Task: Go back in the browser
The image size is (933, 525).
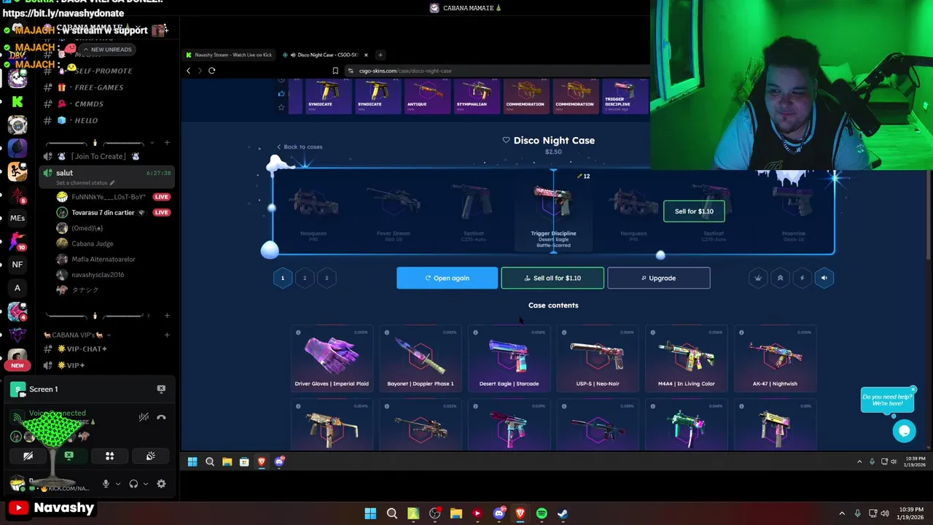Action: [x=188, y=71]
